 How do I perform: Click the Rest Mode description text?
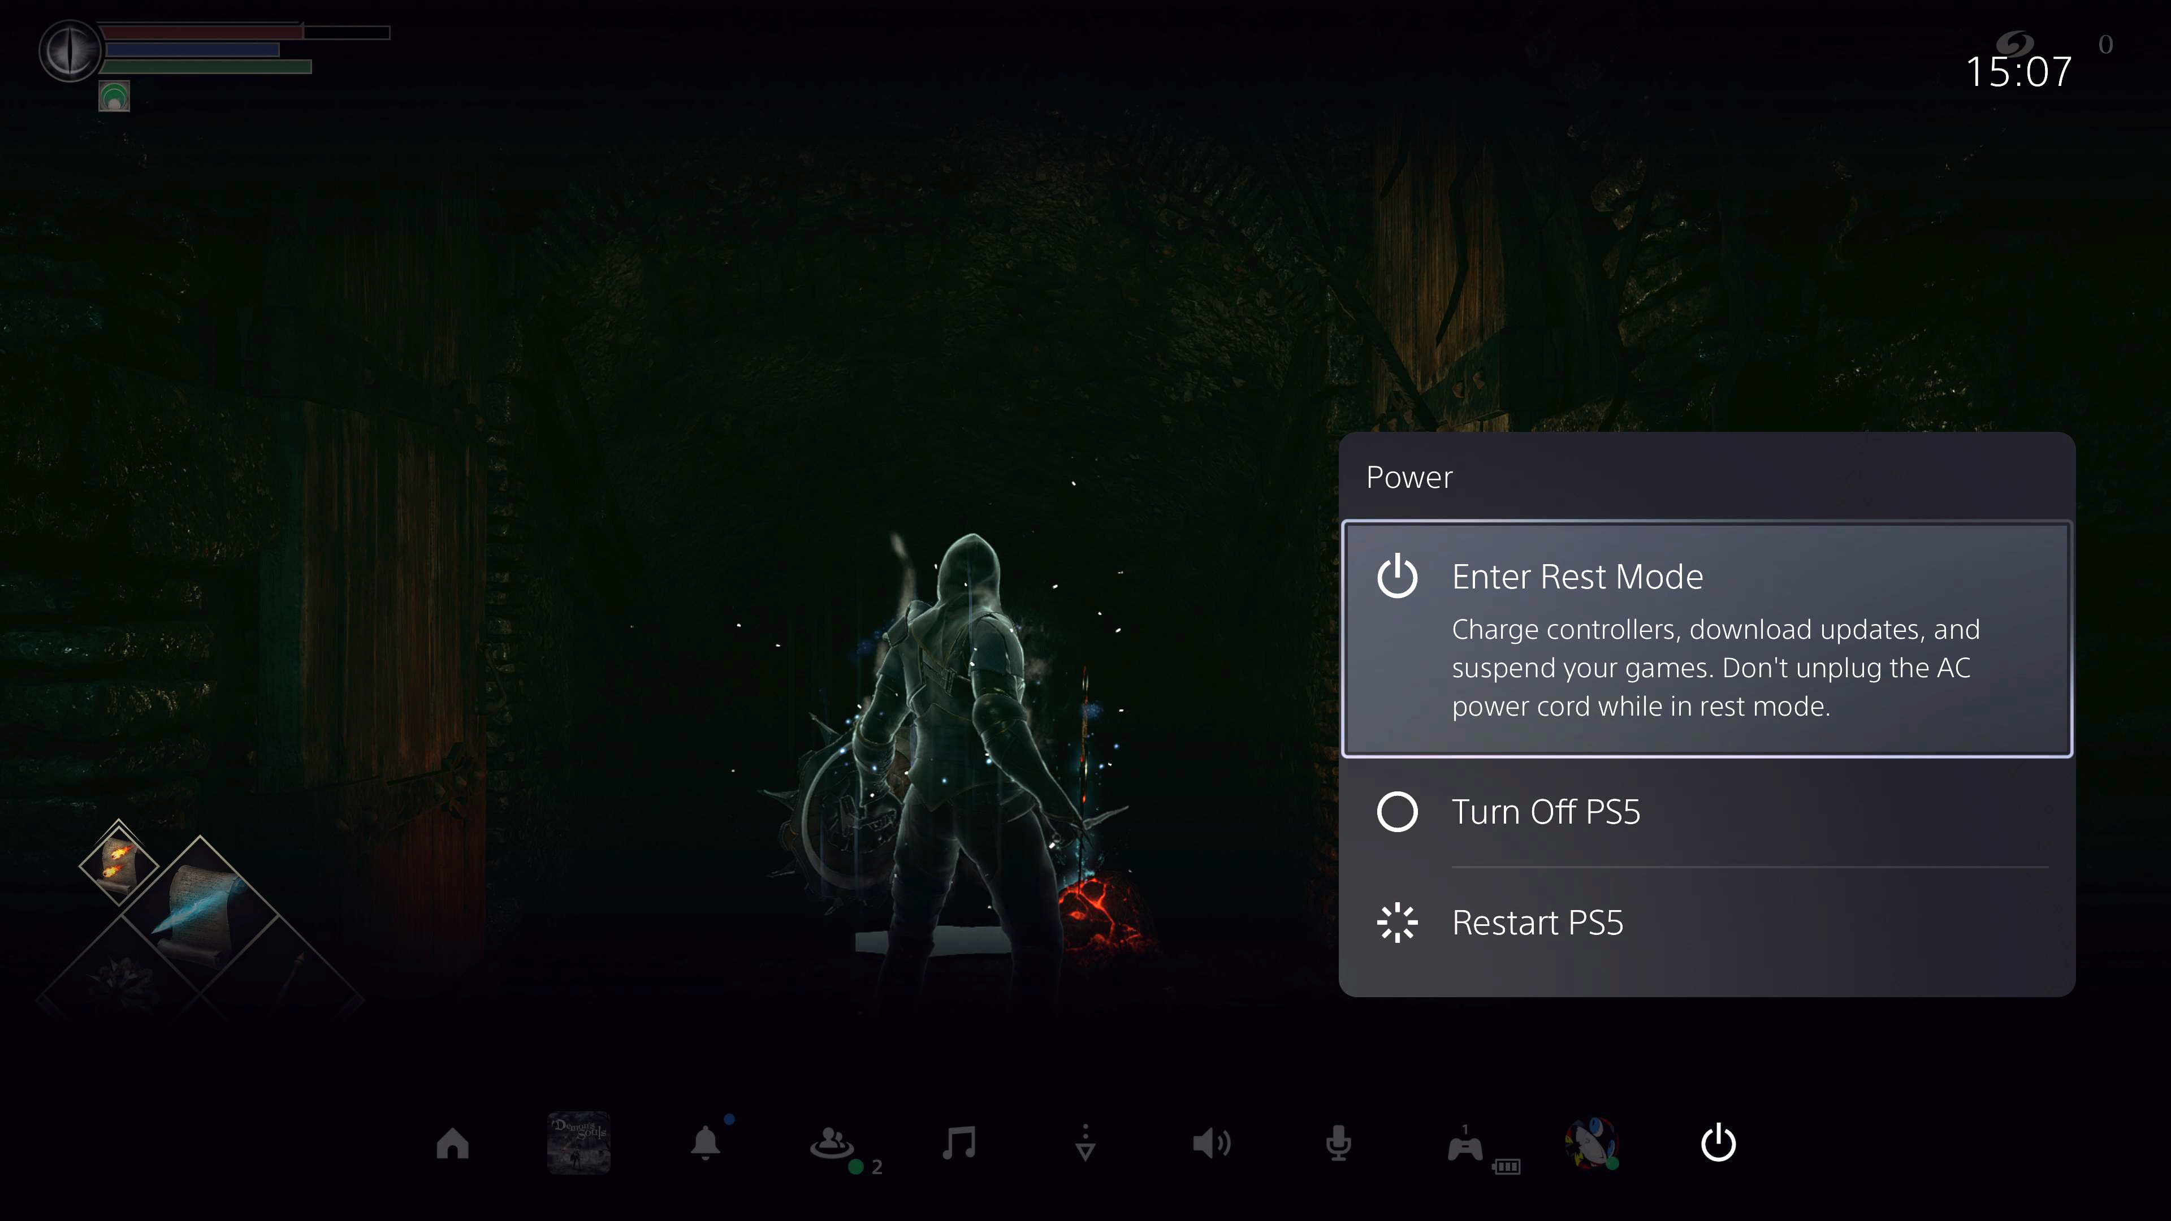coord(1715,668)
